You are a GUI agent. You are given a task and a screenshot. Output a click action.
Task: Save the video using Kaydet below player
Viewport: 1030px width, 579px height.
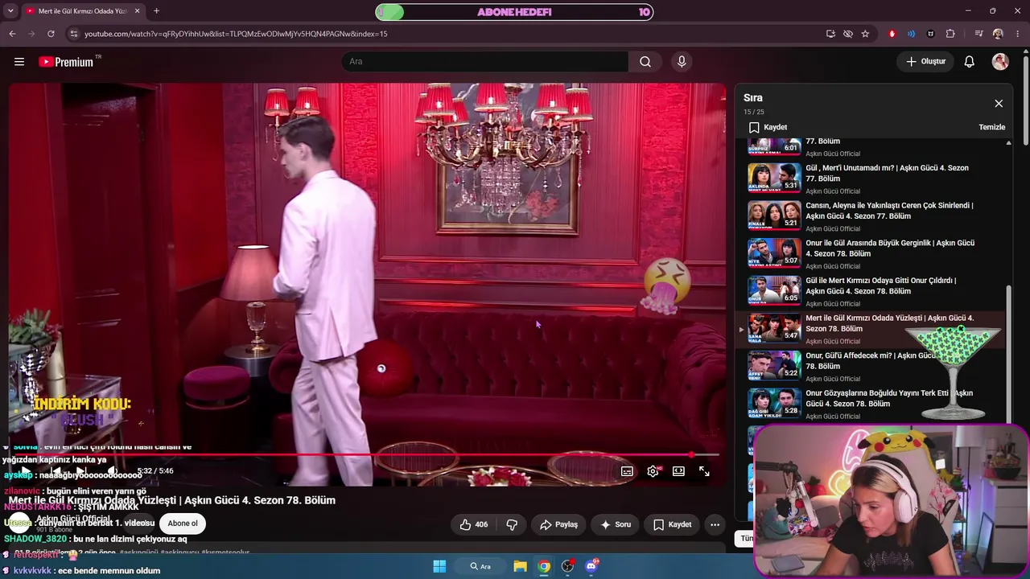click(x=672, y=524)
